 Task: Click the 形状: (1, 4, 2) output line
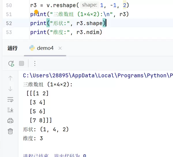pyautogui.click(x=46, y=129)
